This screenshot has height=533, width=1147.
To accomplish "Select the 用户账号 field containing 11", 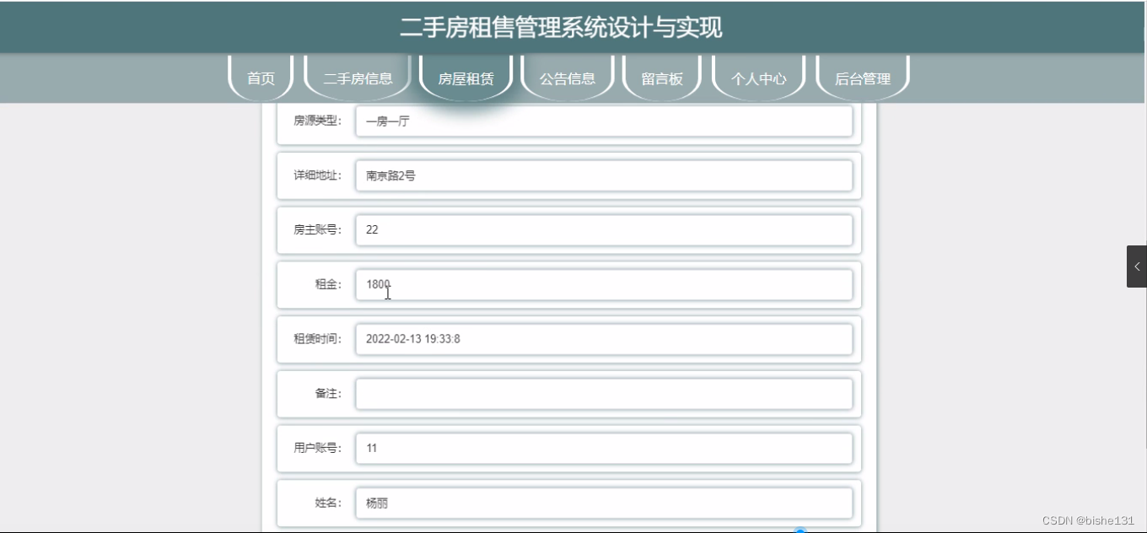I will pos(604,448).
